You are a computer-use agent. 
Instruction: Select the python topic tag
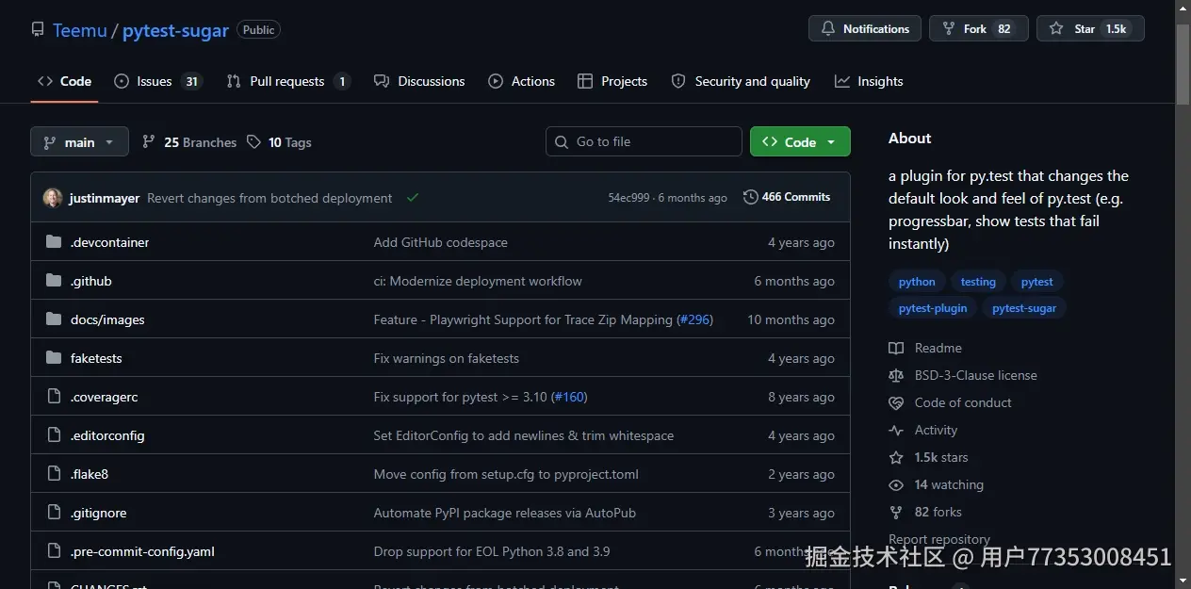coord(917,282)
